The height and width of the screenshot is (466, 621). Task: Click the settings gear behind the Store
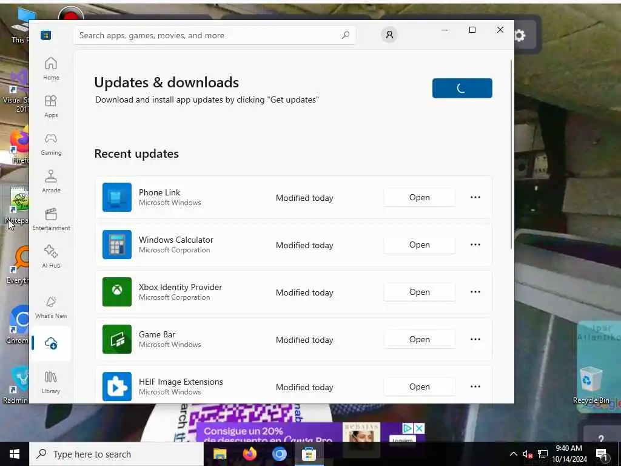point(519,35)
